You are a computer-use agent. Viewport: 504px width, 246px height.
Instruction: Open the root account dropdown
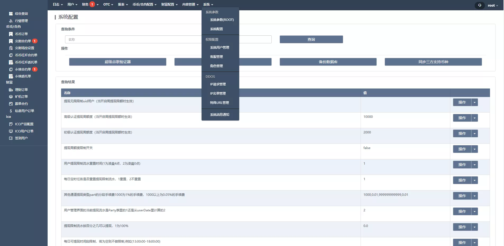tap(492, 5)
